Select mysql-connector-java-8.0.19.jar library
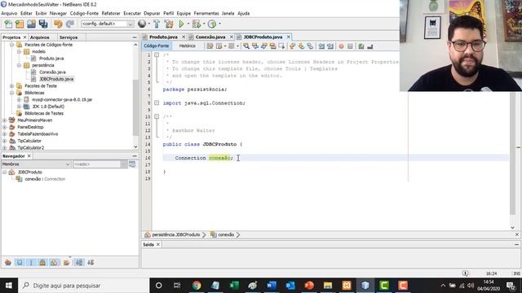This screenshot has width=522, height=293. tap(62, 99)
